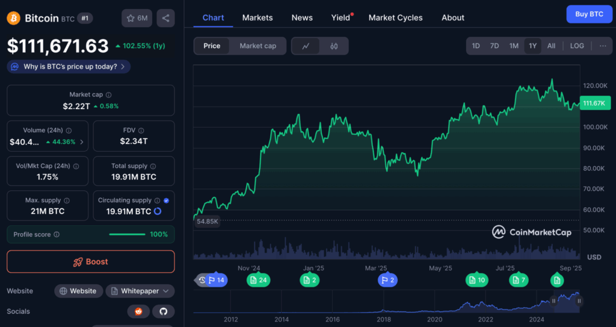The width and height of the screenshot is (616, 327).
Task: Expand Volume (24h) details chevron
Action: [x=82, y=142]
